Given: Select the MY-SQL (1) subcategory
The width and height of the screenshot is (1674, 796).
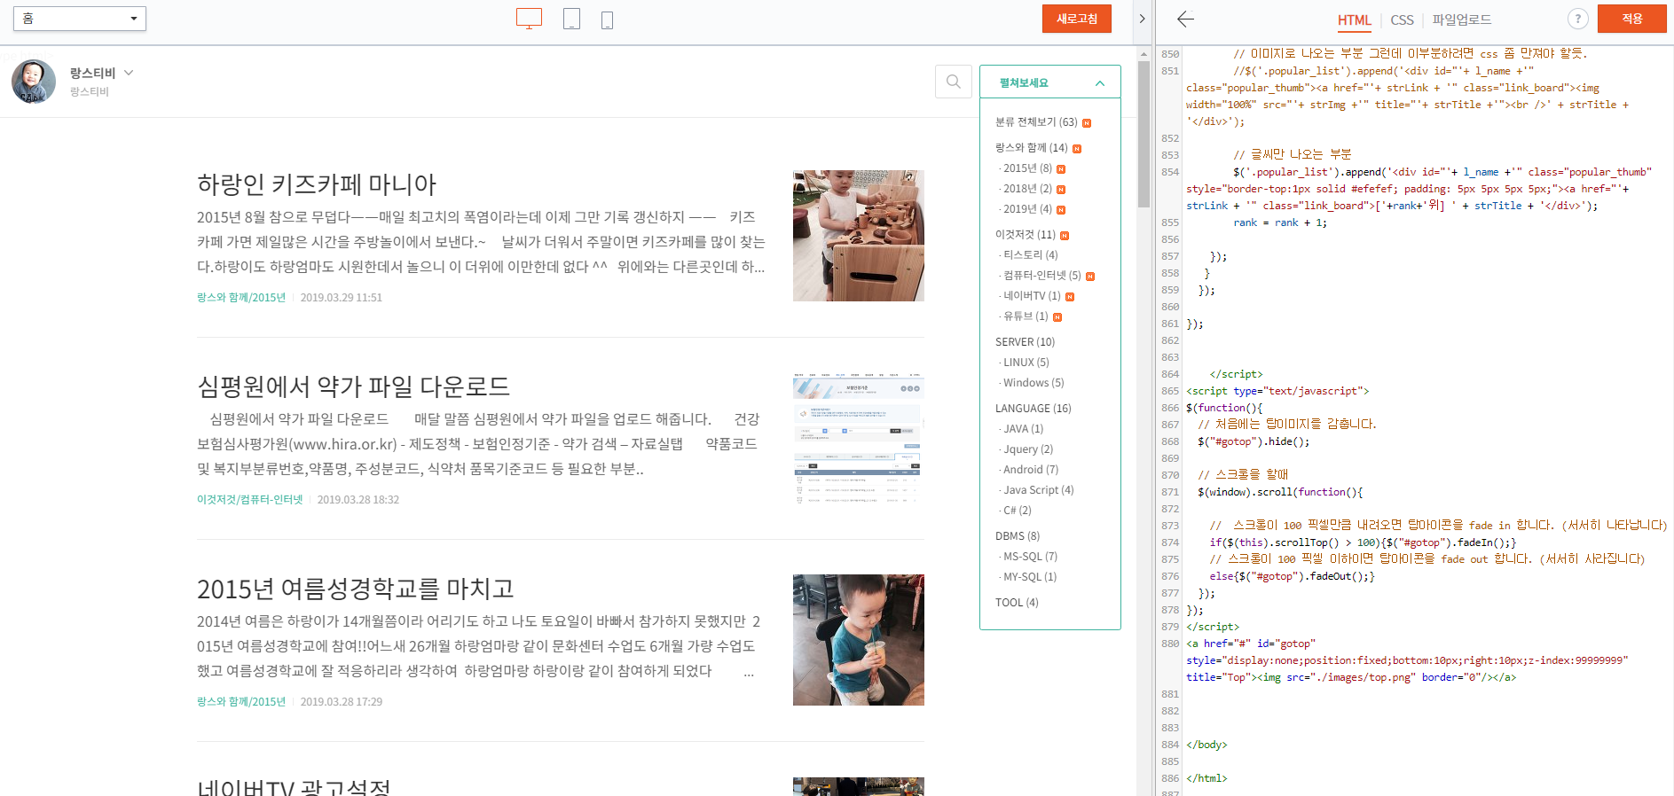Looking at the screenshot, I should (x=1030, y=577).
